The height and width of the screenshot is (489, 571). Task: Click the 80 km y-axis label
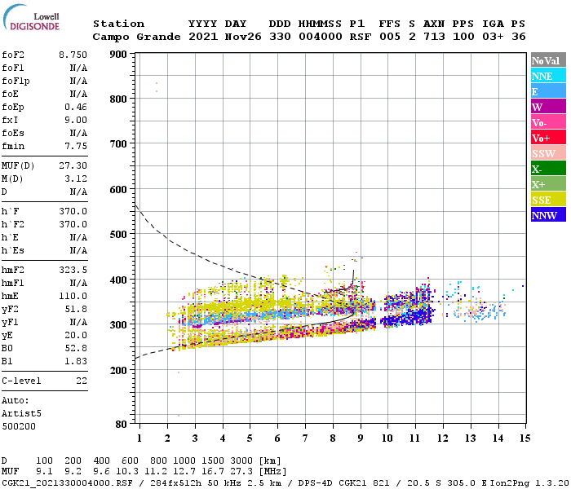(x=121, y=425)
